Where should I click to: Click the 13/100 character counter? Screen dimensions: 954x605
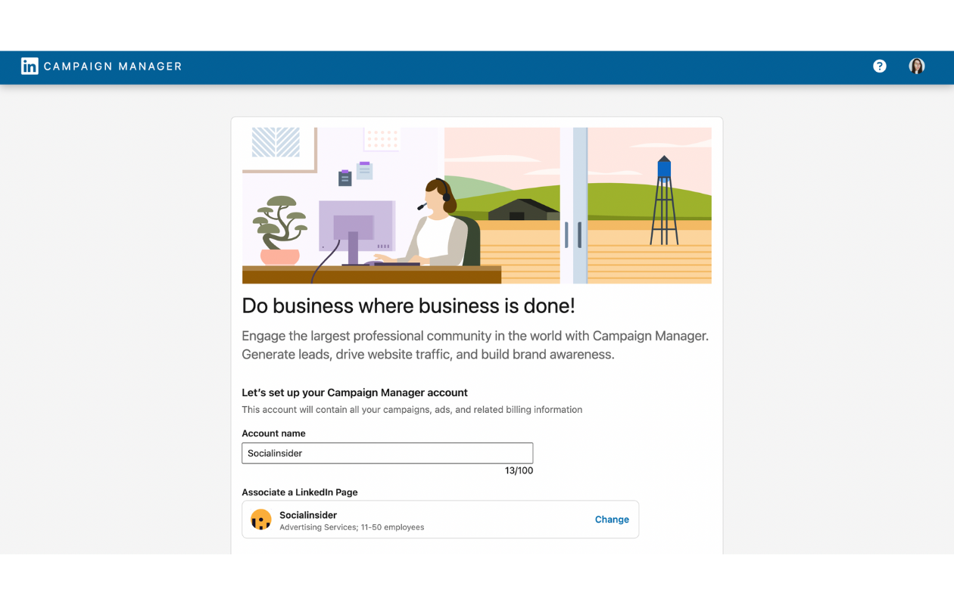click(519, 470)
